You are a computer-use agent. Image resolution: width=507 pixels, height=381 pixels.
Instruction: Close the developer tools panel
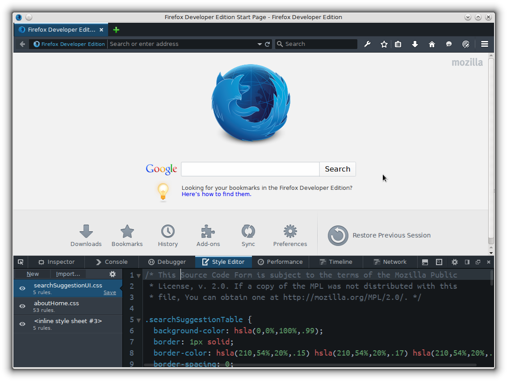coord(489,262)
